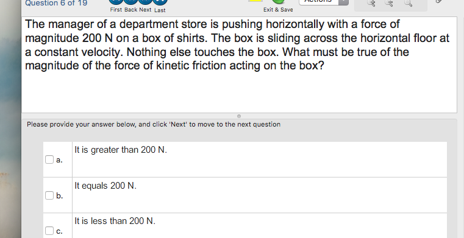Click the Actions dropdown arrow
Viewport: 464px width, 238px height.
tap(343, 2)
